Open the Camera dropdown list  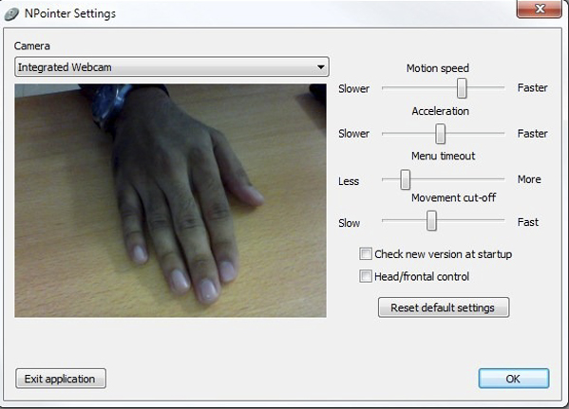pyautogui.click(x=172, y=66)
